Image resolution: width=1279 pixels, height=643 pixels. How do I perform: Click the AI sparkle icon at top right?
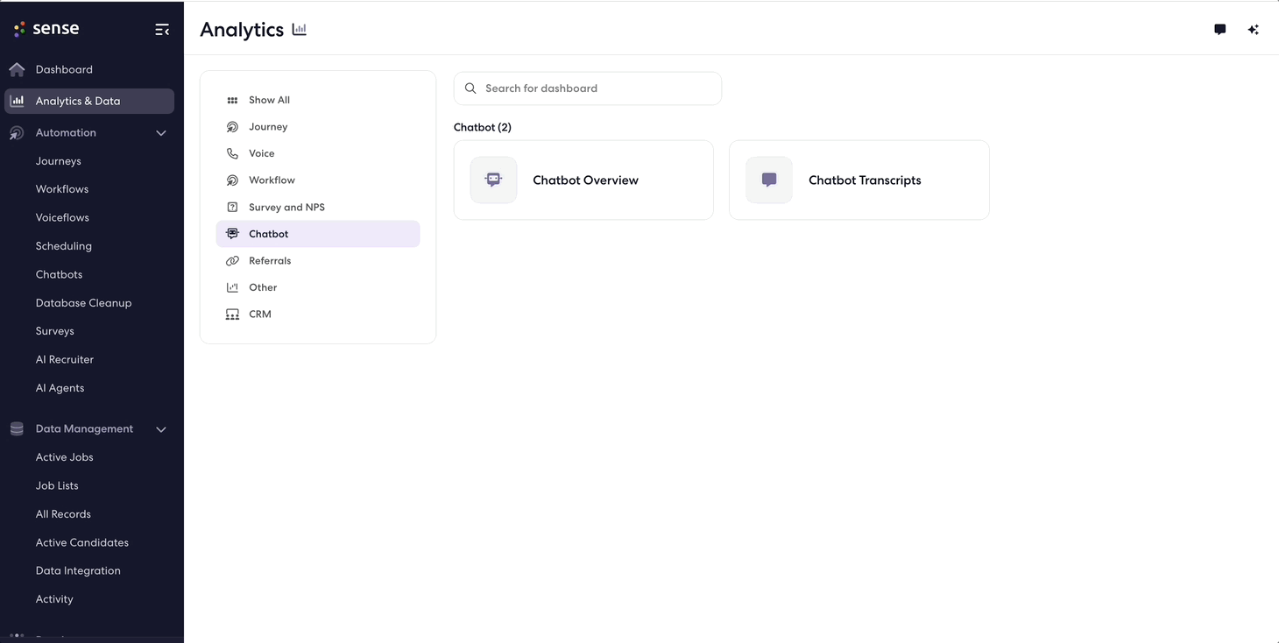point(1254,30)
